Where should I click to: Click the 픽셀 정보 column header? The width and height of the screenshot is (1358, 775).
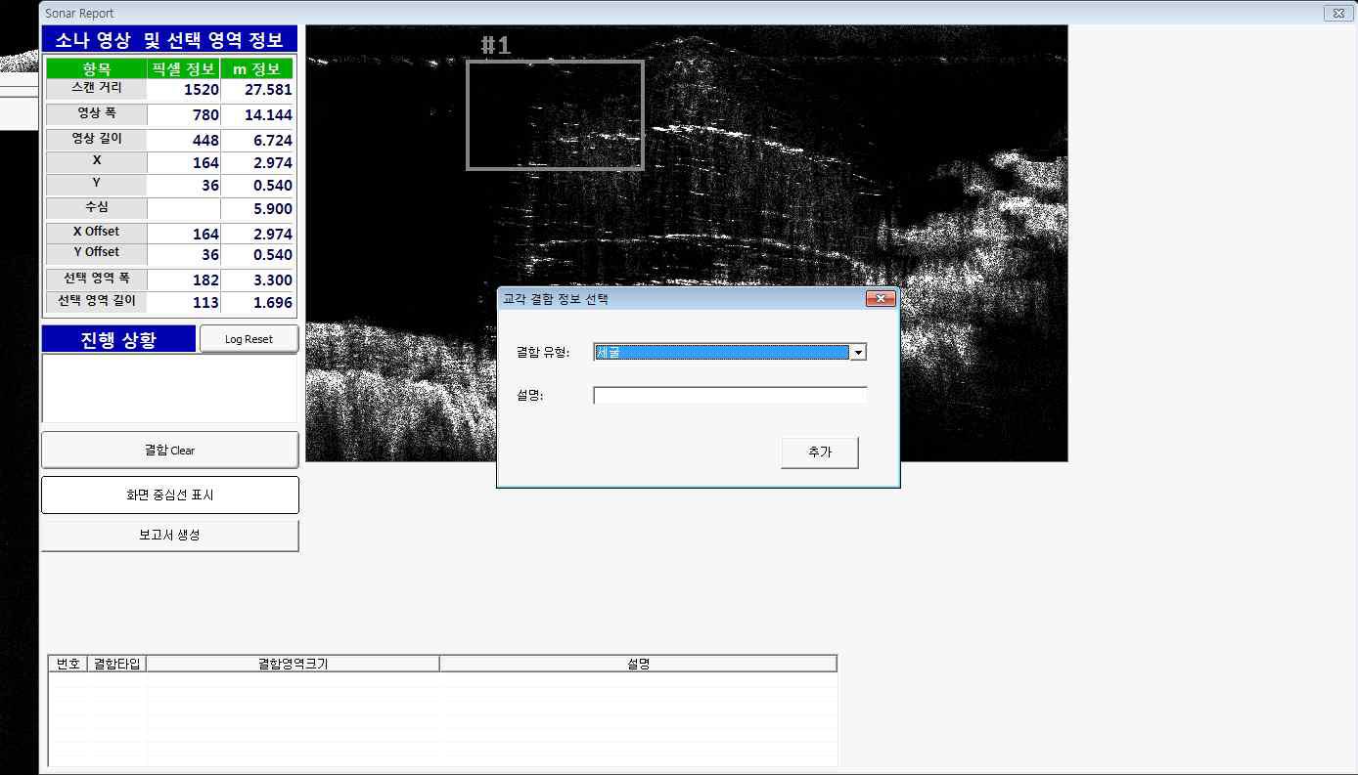(183, 68)
